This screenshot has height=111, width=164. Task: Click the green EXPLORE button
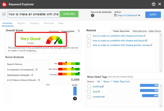pos(69,14)
